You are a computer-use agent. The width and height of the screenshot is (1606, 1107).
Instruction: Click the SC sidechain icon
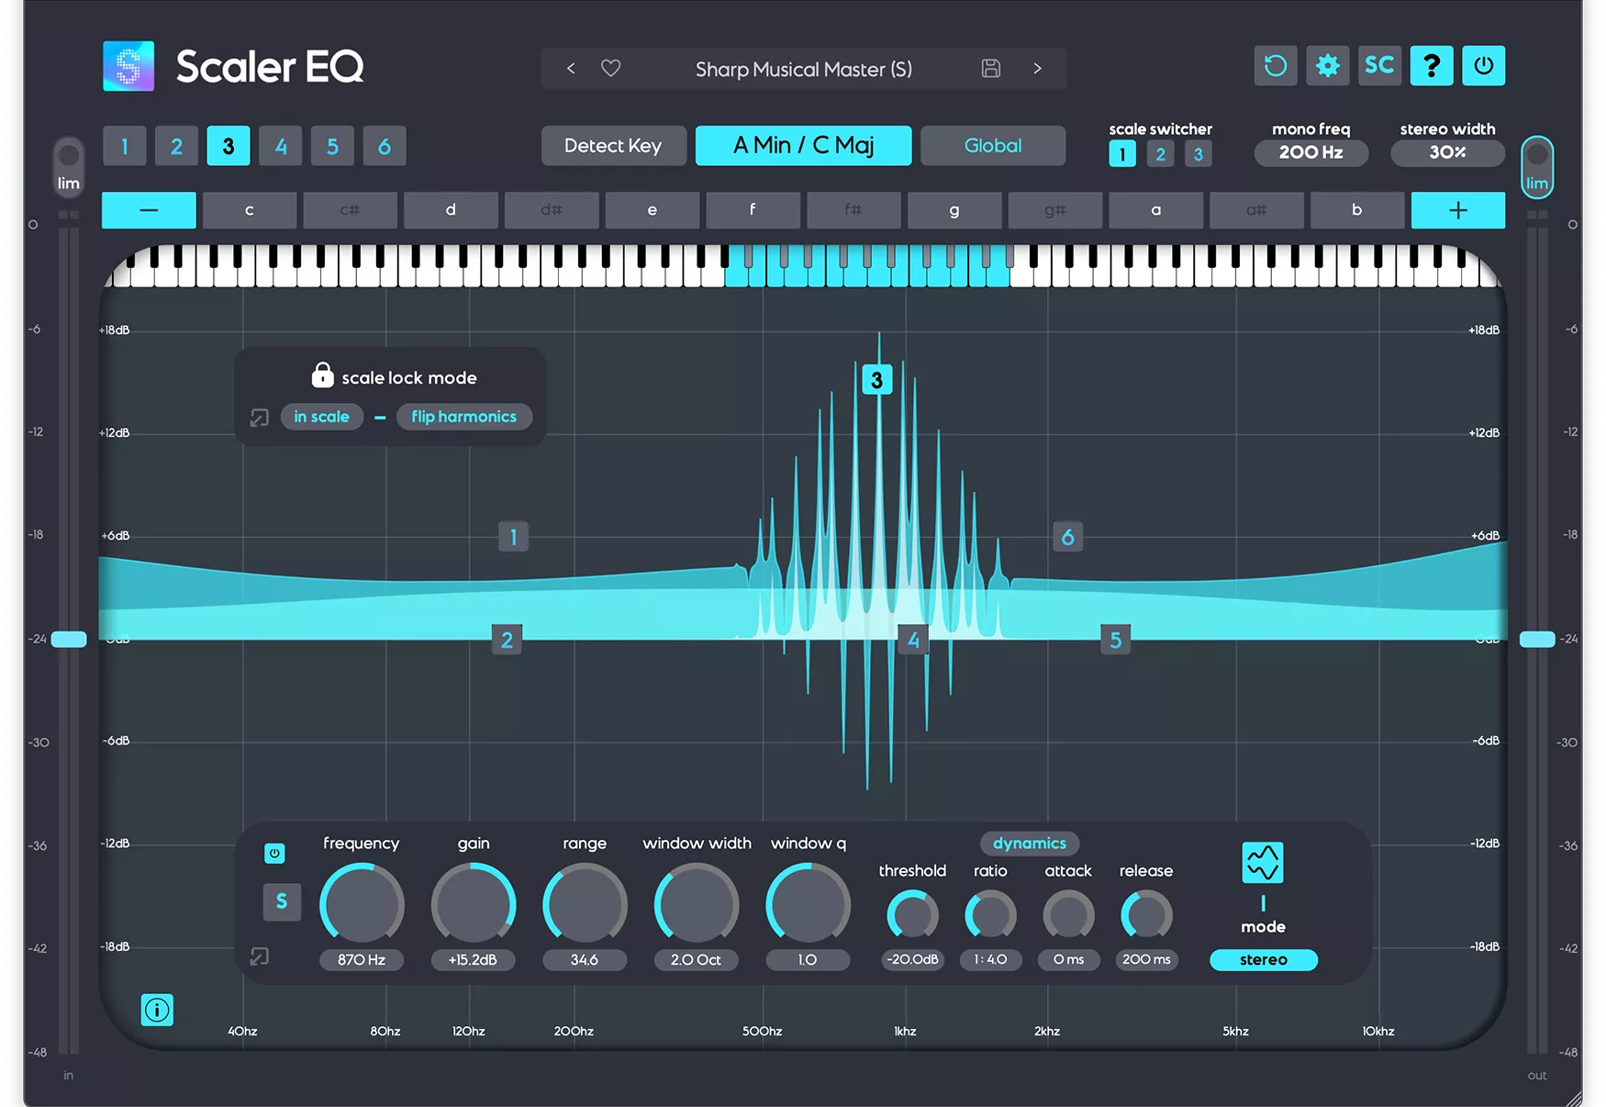(1379, 65)
